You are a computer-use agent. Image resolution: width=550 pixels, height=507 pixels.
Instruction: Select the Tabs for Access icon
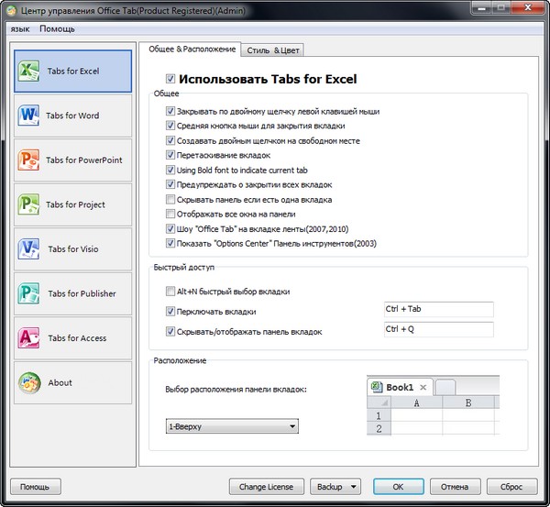(28, 337)
